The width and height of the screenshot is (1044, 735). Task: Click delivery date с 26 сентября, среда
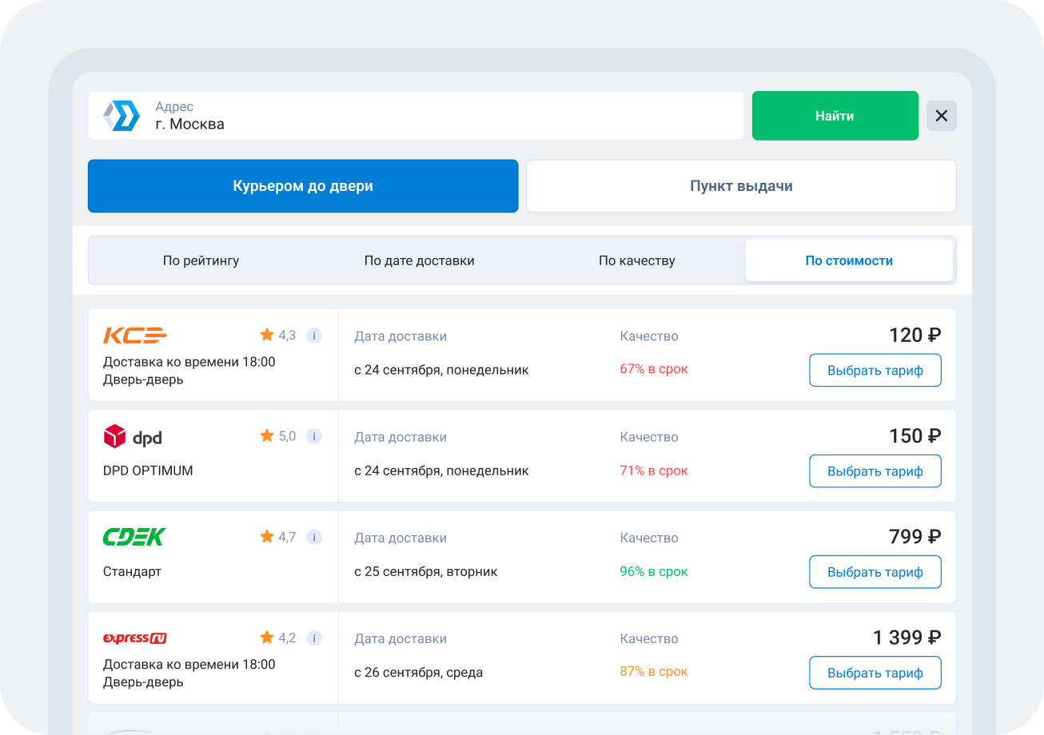(x=419, y=672)
